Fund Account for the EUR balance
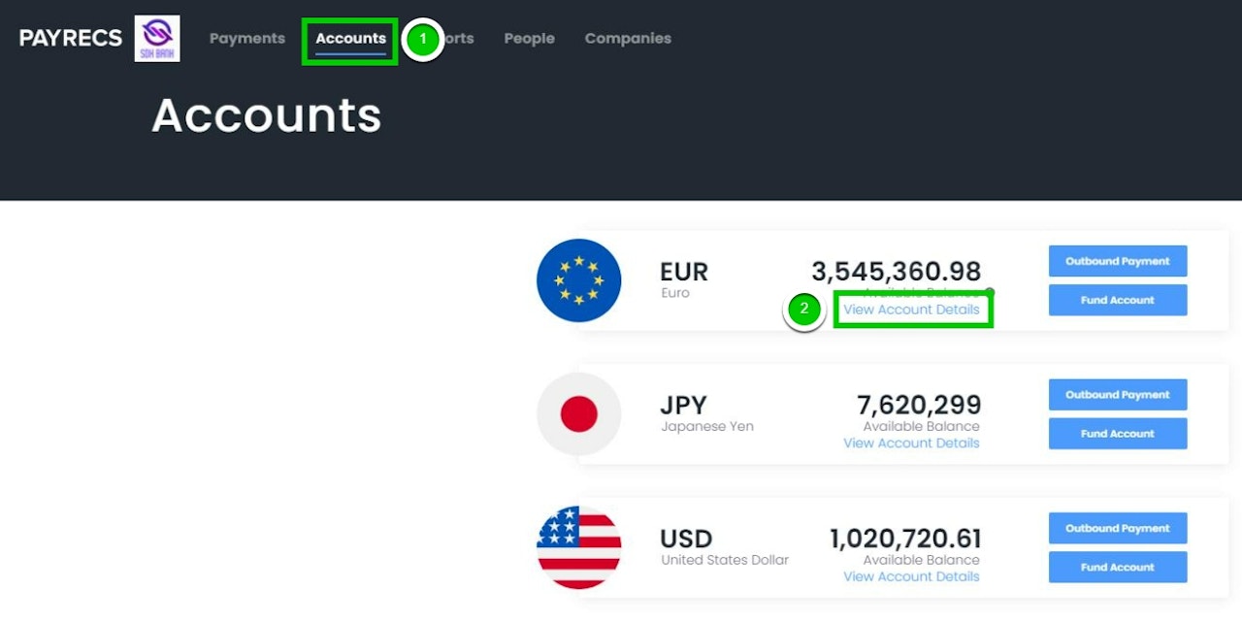The image size is (1242, 620). [1117, 300]
